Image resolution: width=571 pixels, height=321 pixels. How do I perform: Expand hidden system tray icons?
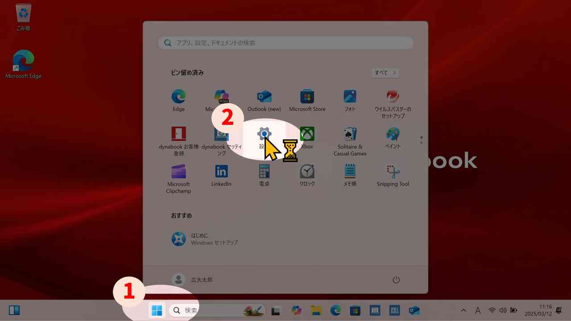[x=463, y=310]
